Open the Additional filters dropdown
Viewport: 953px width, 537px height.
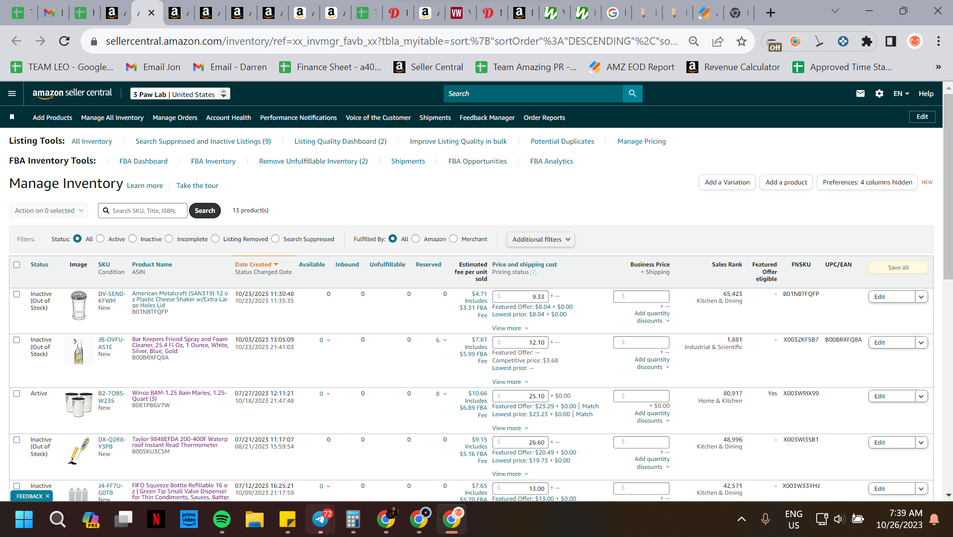click(x=541, y=239)
